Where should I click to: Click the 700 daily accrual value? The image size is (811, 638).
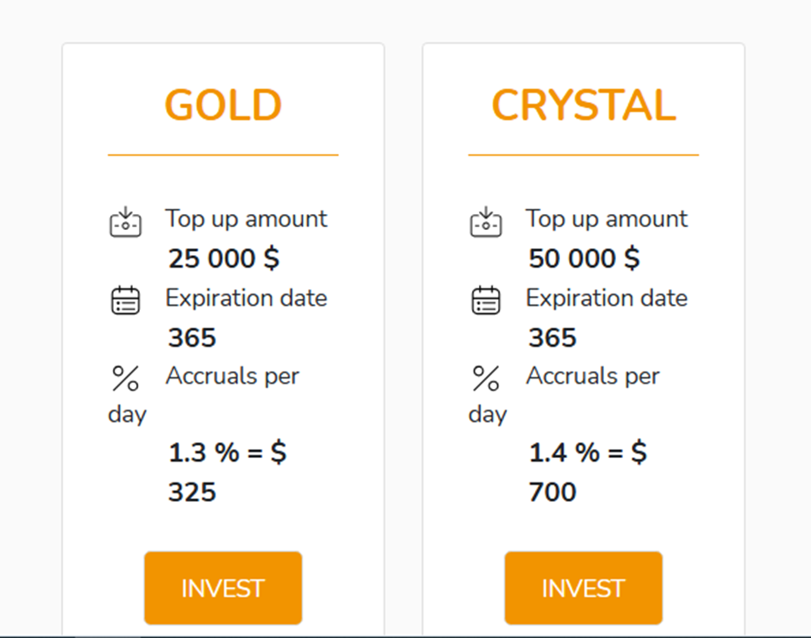pyautogui.click(x=552, y=492)
